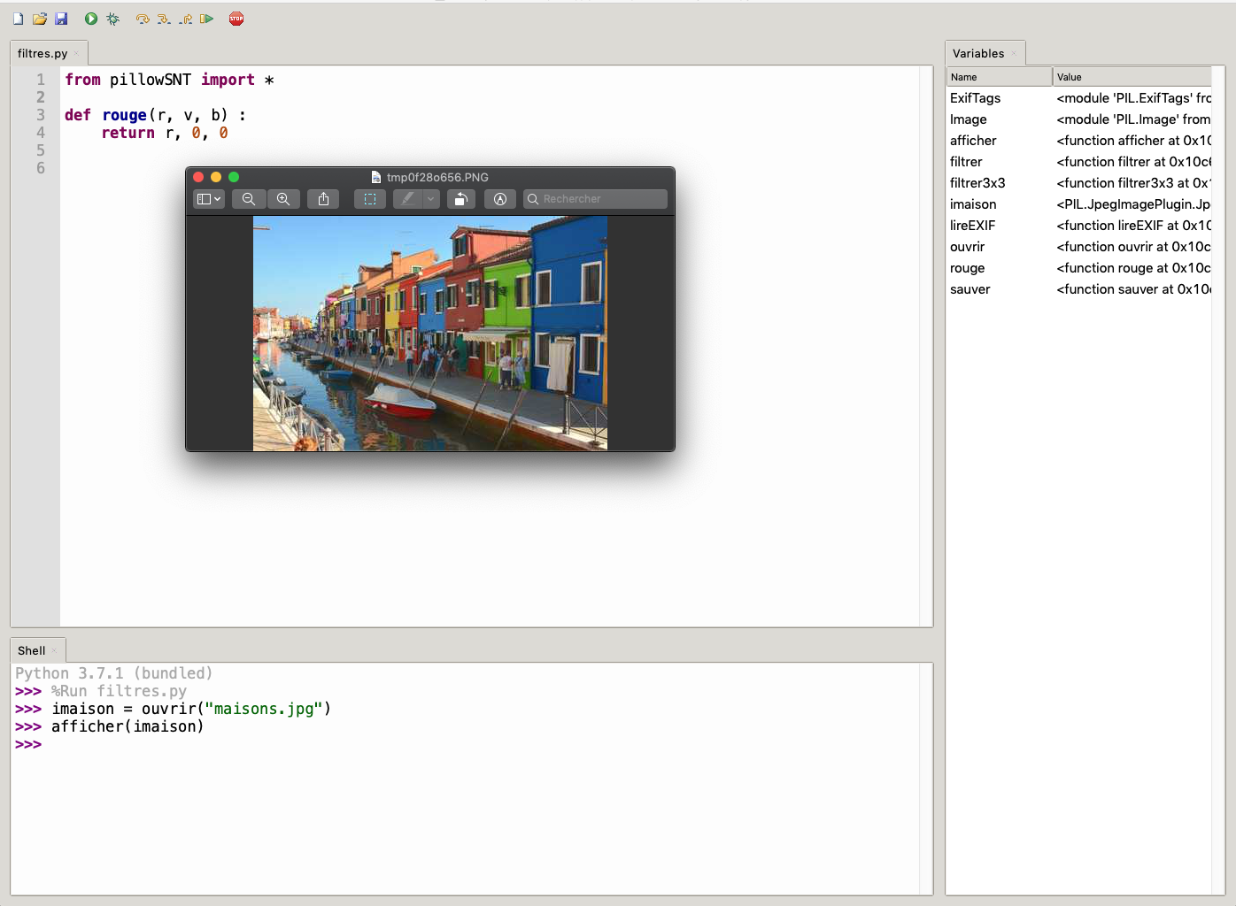The width and height of the screenshot is (1236, 906).
Task: Create a new file in Thonny
Action: pos(18,19)
